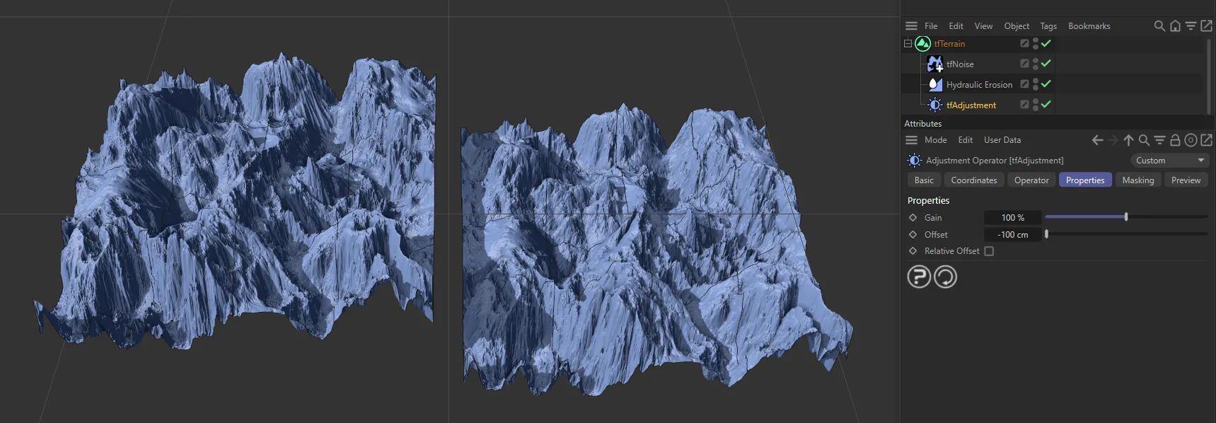This screenshot has width=1216, height=423.
Task: Click the circular reset arrow icon
Action: coord(945,277)
